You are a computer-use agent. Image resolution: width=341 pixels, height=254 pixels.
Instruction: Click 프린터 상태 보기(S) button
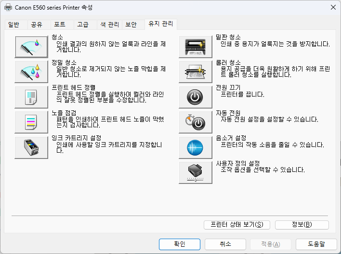[237, 225]
